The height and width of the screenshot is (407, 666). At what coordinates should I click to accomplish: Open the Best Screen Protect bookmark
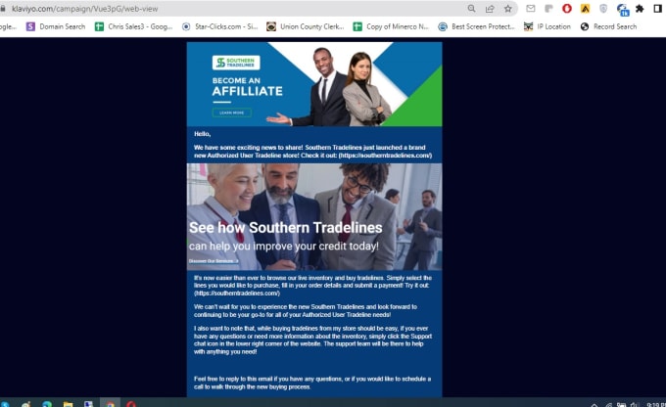pos(476,26)
